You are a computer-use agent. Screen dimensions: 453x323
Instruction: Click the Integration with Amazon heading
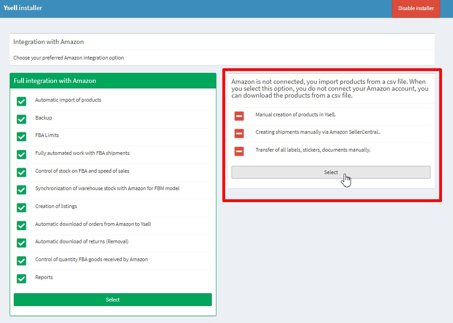(x=49, y=42)
